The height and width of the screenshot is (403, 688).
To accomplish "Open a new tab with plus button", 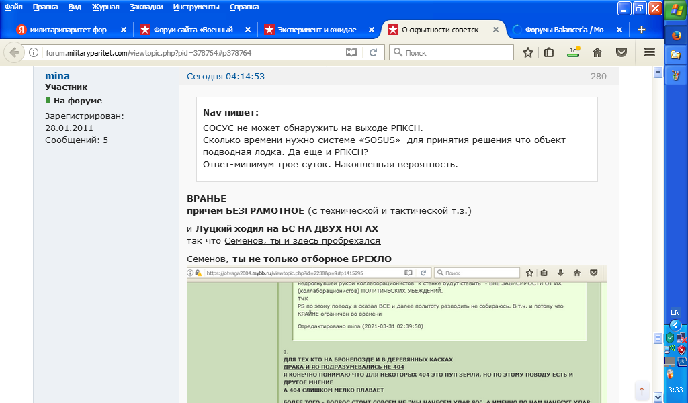I will click(x=642, y=30).
